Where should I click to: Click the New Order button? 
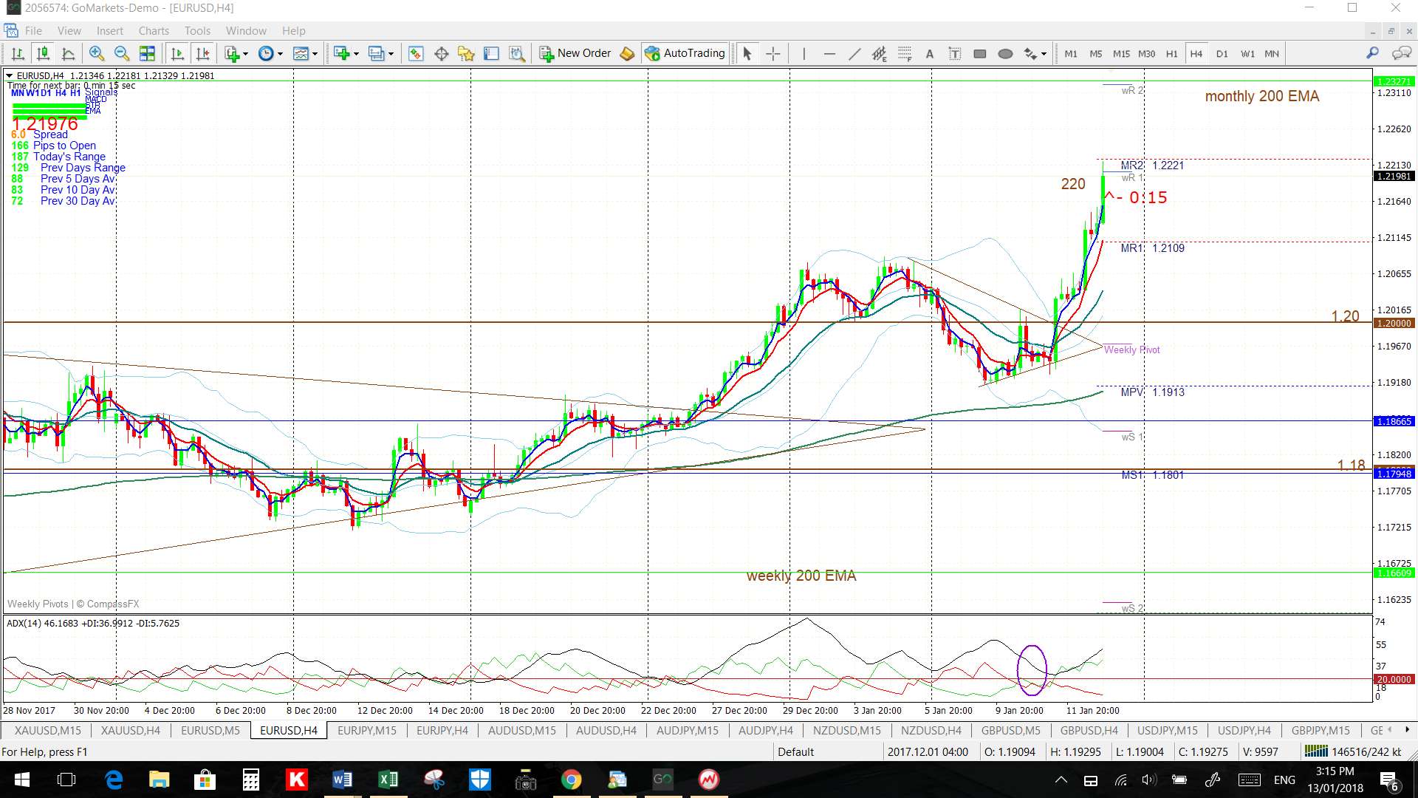[x=575, y=53]
